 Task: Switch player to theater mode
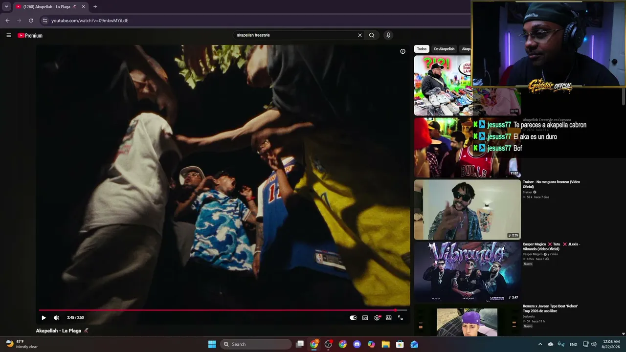[389, 318]
